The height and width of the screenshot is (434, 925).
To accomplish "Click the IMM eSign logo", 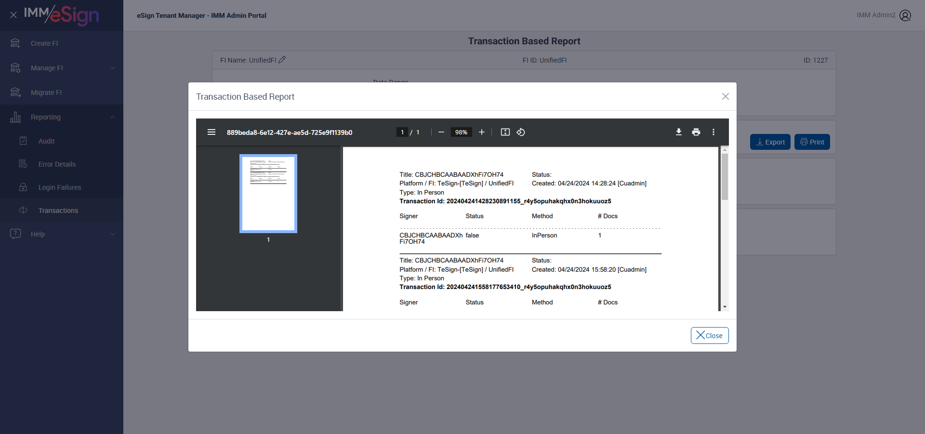I will [x=62, y=15].
